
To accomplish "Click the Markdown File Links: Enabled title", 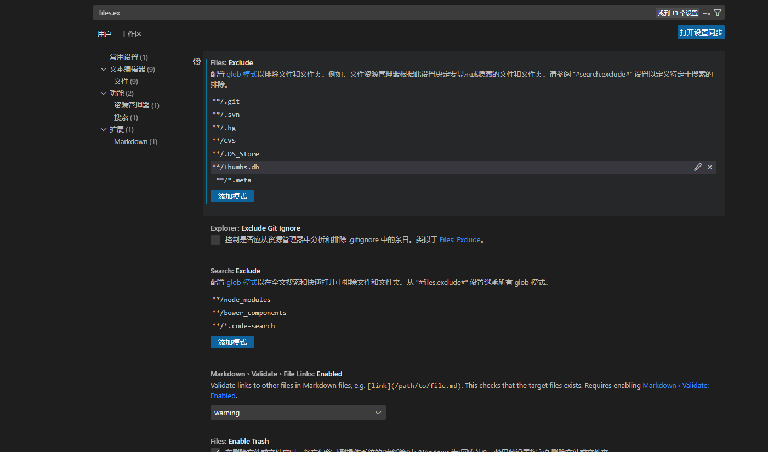I will point(276,374).
